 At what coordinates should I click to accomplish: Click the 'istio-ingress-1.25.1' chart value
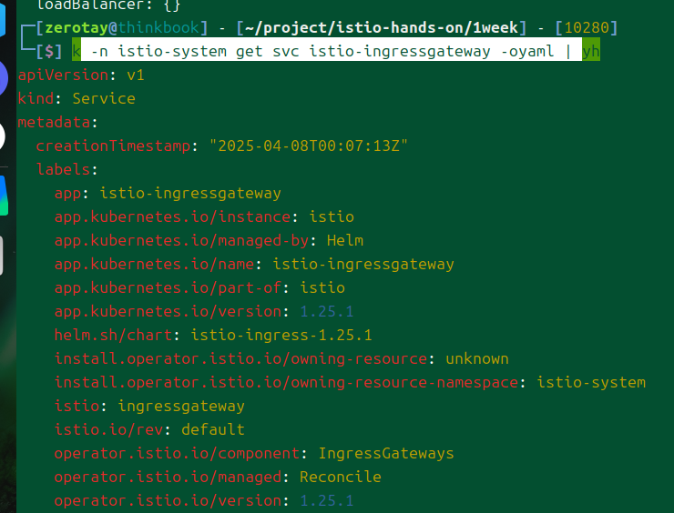[281, 335]
